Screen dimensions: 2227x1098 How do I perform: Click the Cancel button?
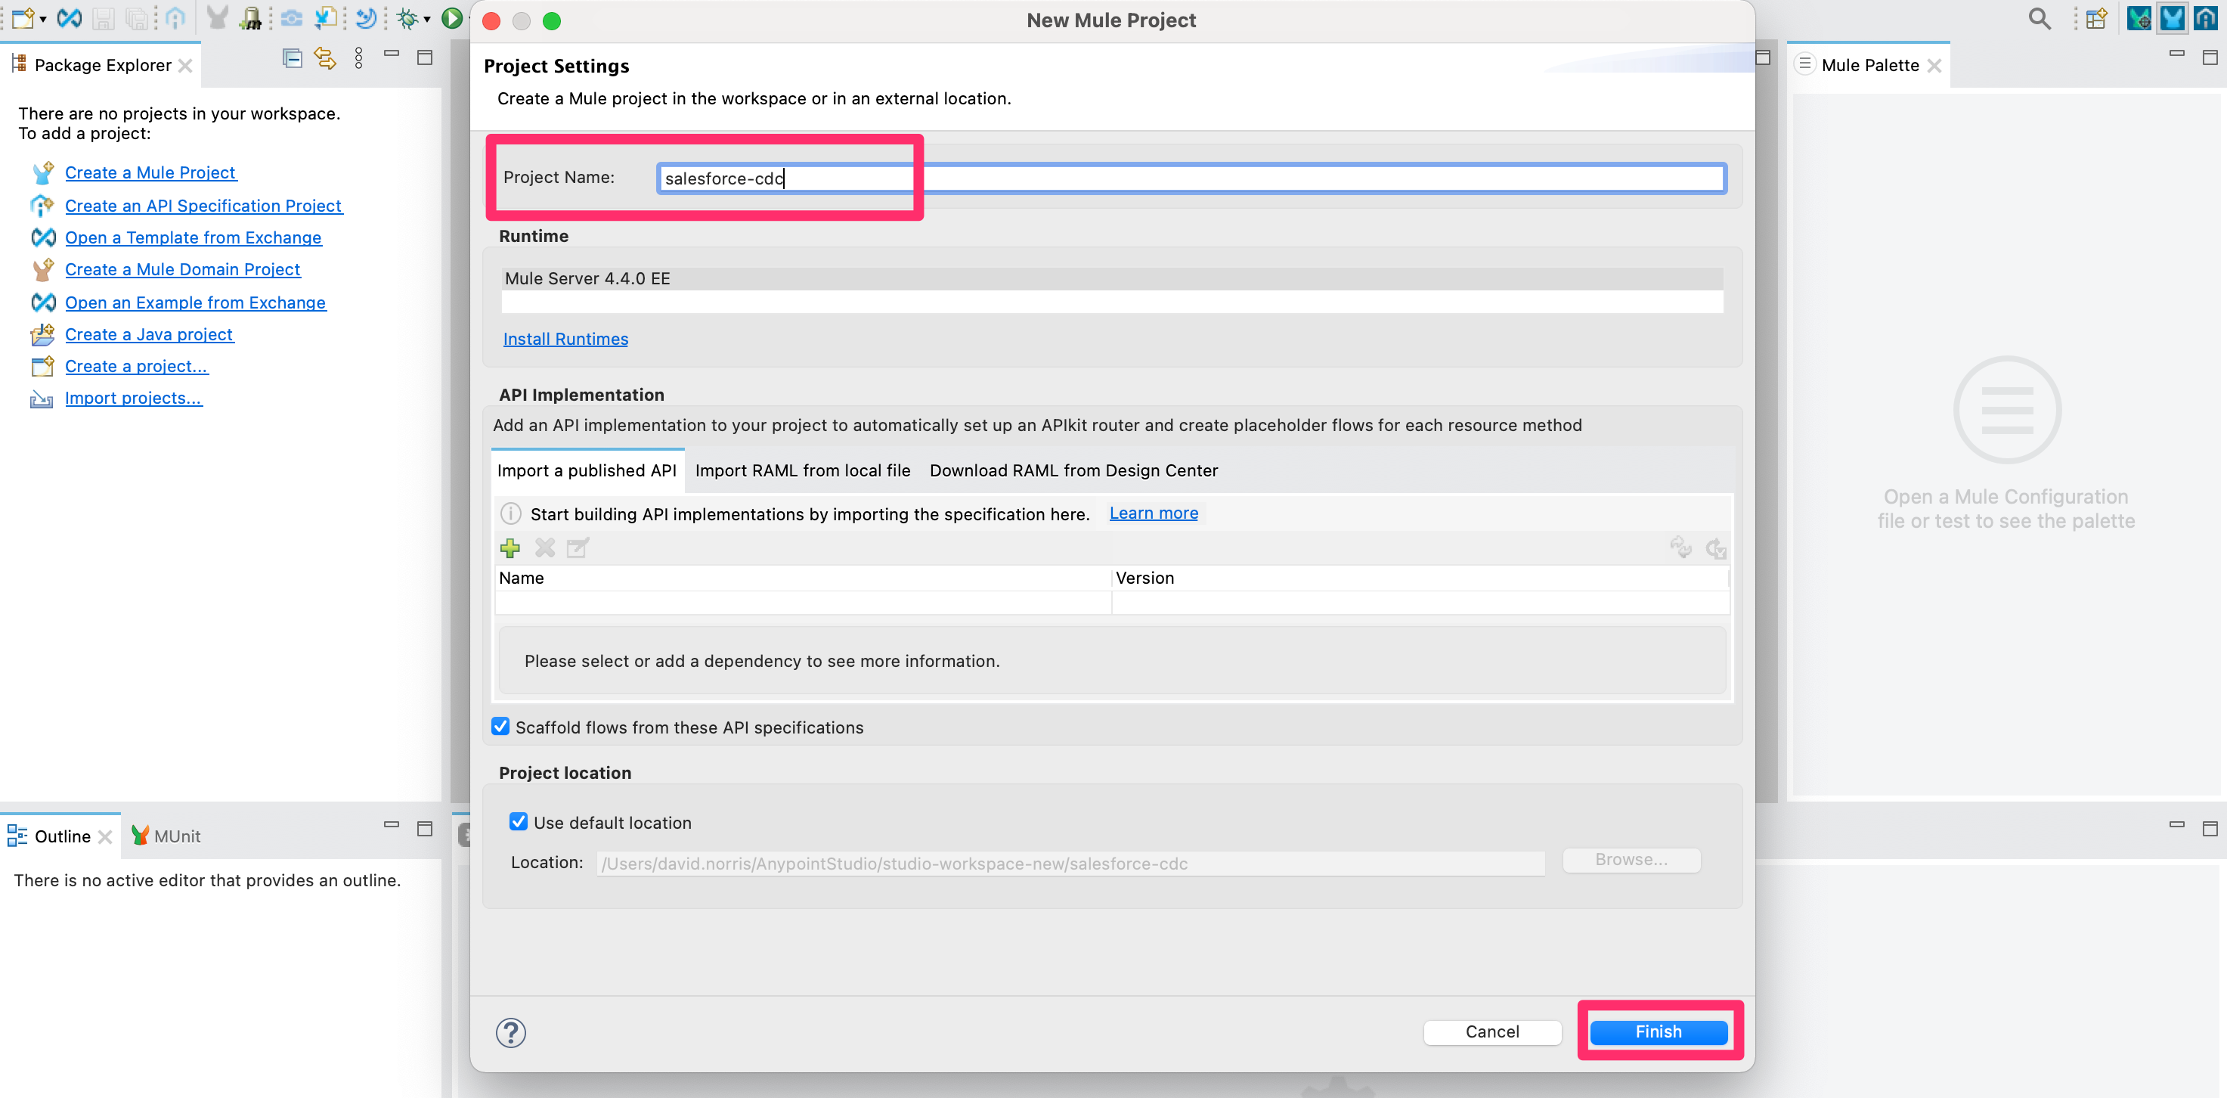tap(1492, 1031)
